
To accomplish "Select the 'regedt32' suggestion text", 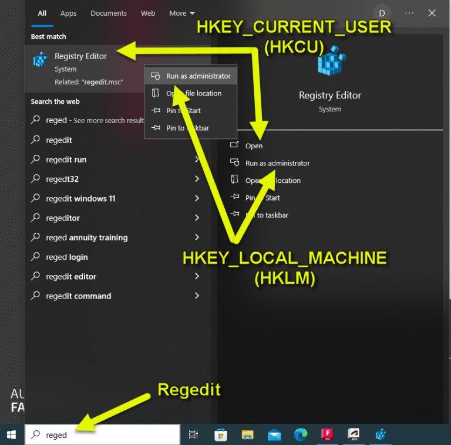I will (x=62, y=179).
